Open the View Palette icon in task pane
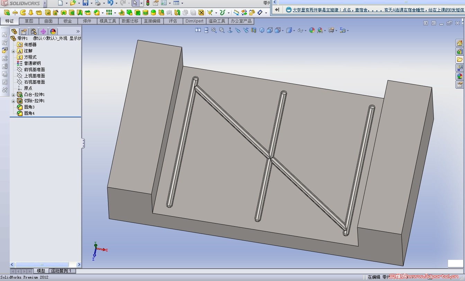 (x=459, y=68)
